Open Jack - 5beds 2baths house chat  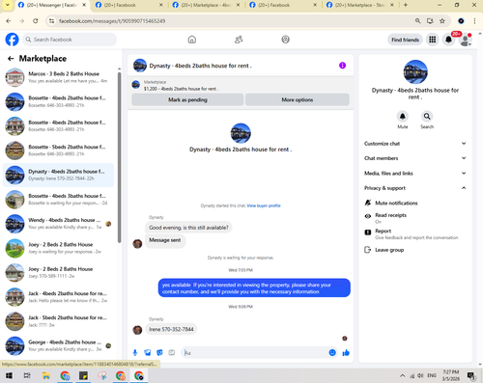[x=58, y=321]
